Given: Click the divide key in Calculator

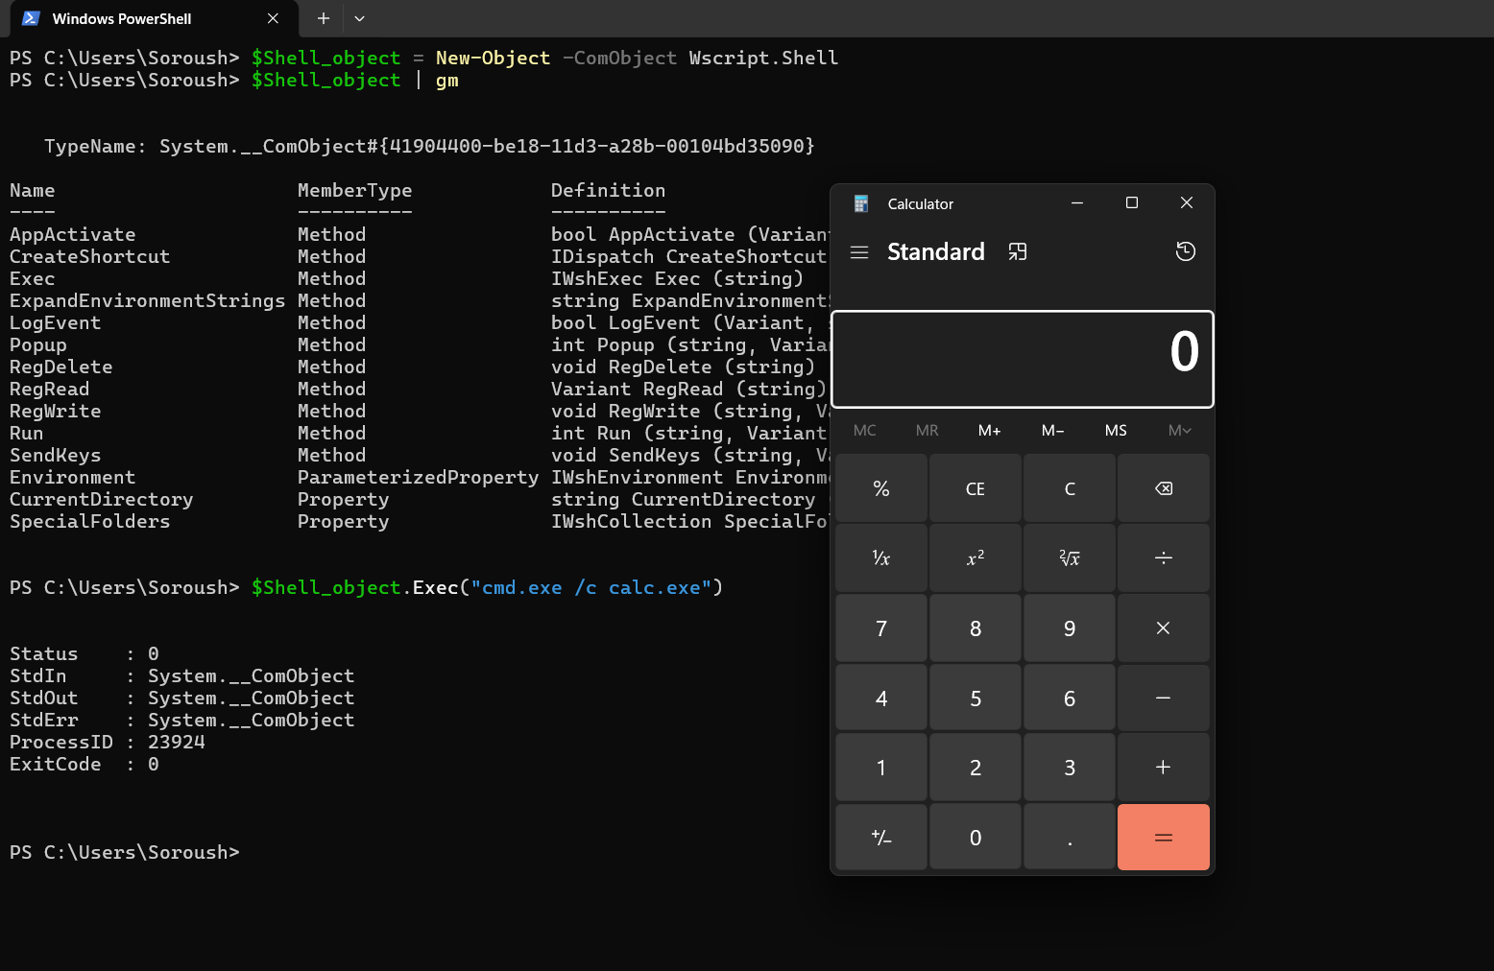Looking at the screenshot, I should [1164, 558].
